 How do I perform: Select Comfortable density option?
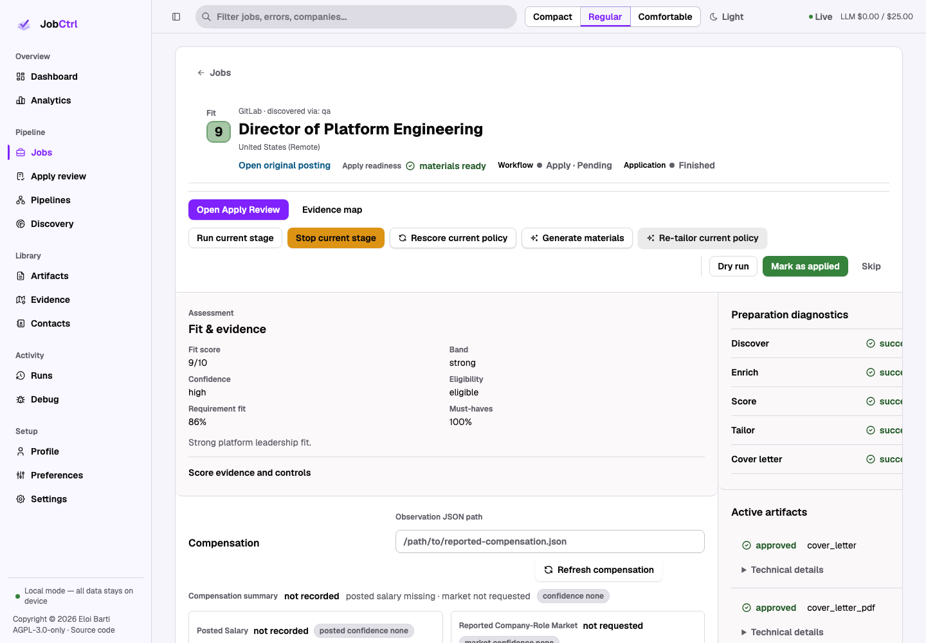click(x=665, y=17)
